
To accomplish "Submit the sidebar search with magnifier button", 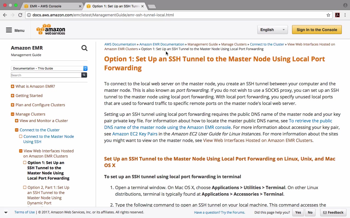I will (x=84, y=75).
